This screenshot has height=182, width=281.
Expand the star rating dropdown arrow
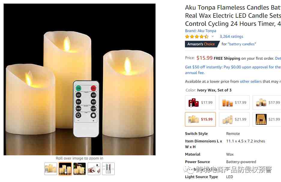coord(213,36)
